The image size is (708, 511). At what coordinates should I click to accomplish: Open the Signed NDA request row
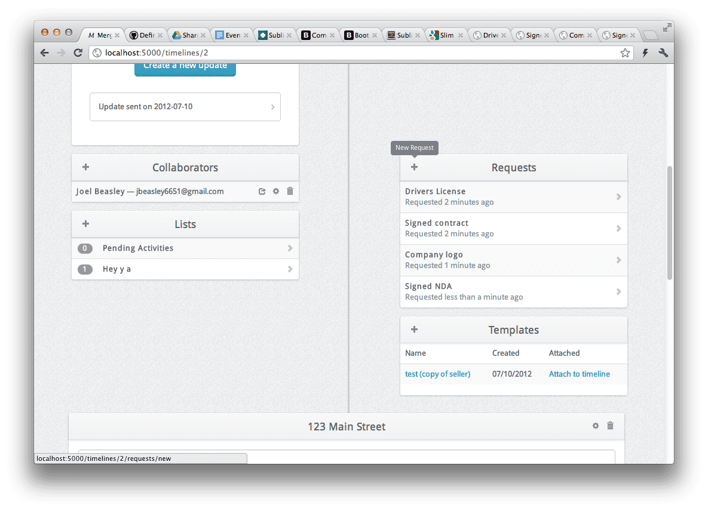tap(513, 291)
